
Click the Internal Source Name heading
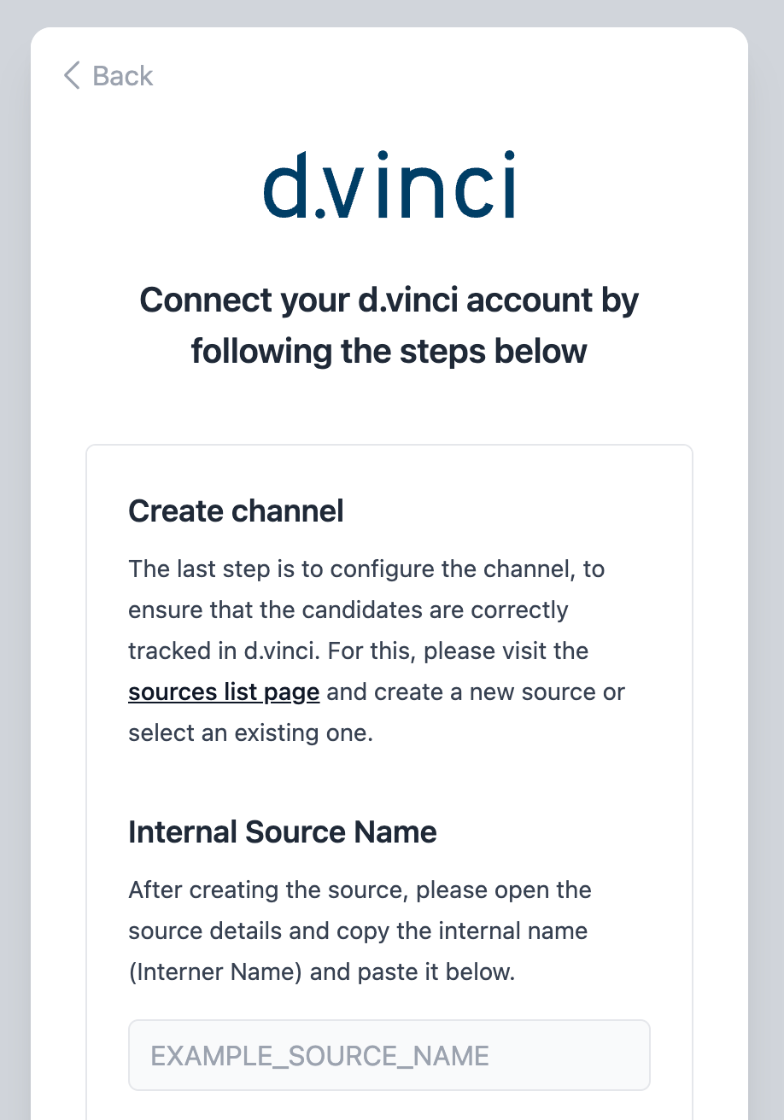click(282, 832)
